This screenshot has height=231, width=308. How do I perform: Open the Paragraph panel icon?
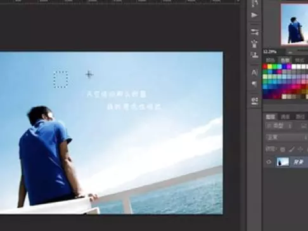(x=254, y=84)
